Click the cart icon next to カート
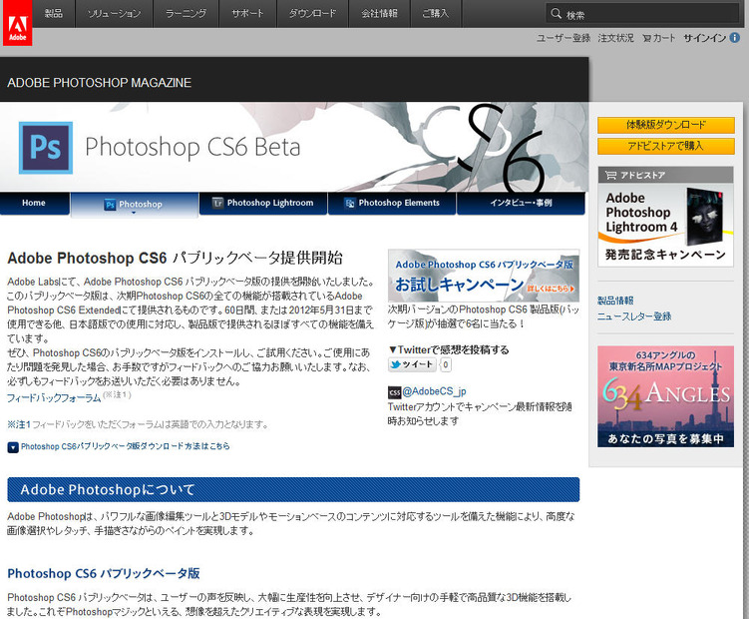This screenshot has height=619, width=749. [646, 38]
